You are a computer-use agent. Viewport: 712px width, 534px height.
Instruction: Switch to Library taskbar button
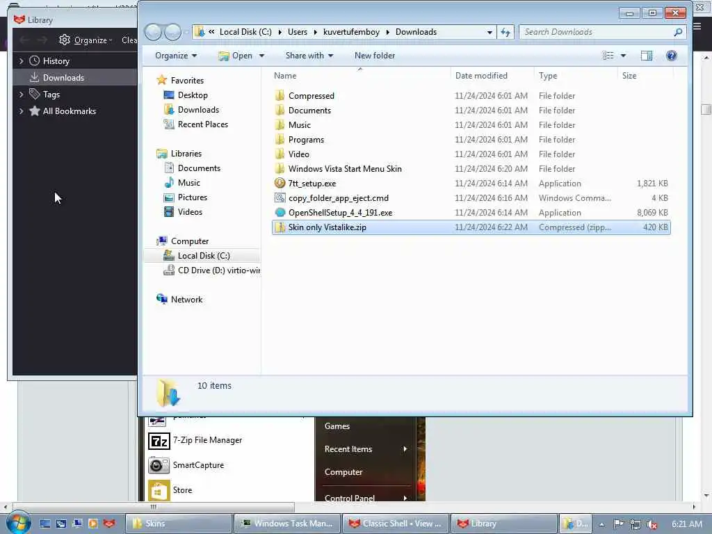pos(503,524)
